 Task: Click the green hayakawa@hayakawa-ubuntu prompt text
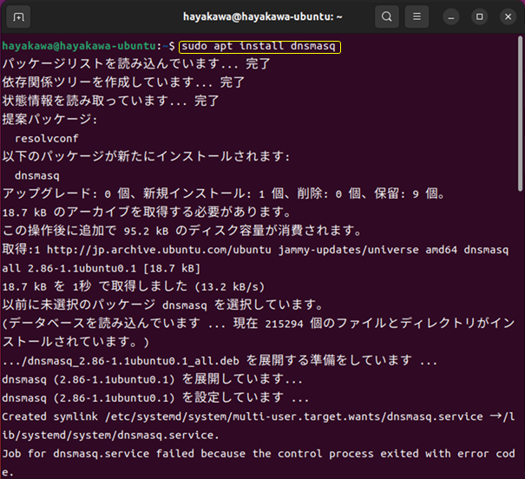(x=81, y=45)
